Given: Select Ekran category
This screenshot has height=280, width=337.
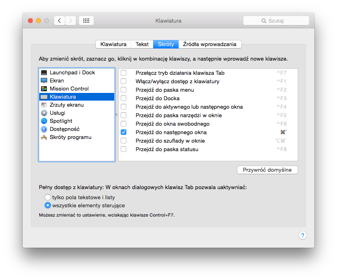Looking at the screenshot, I should [77, 81].
